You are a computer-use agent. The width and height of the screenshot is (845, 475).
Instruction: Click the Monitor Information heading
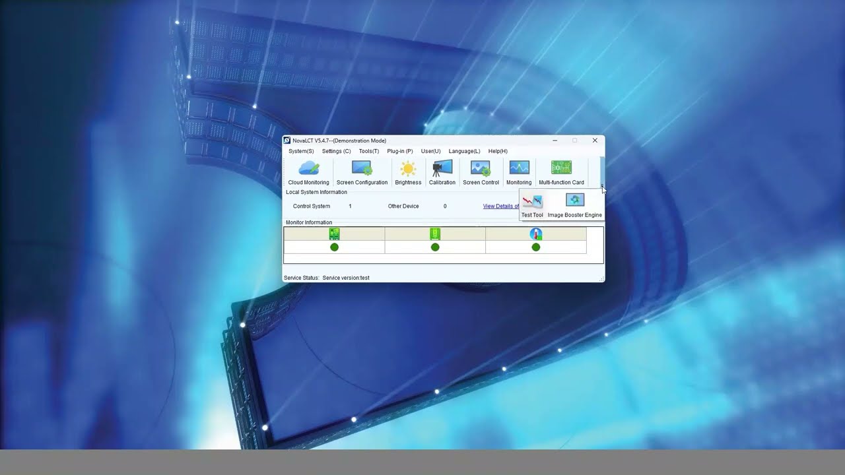click(x=309, y=222)
